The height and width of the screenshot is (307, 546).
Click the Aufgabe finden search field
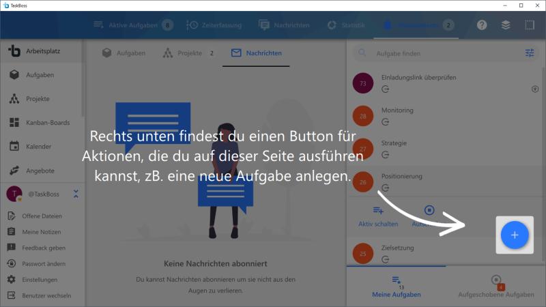point(446,53)
